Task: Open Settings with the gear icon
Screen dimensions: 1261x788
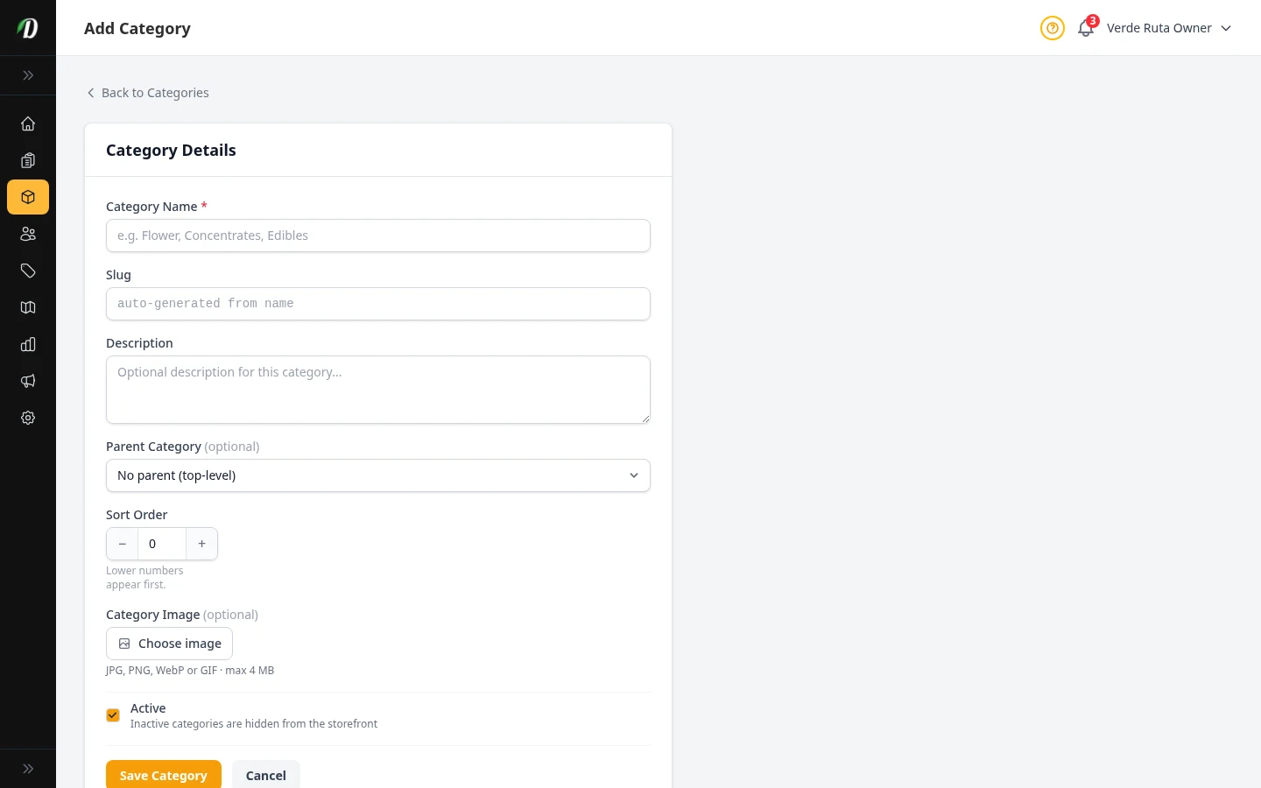Action: [x=27, y=418]
